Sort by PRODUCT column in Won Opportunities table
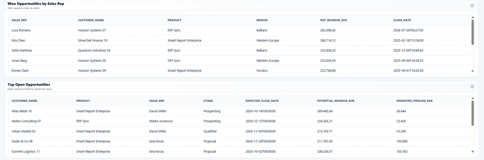Screen dimensions: 484x160 (174, 20)
